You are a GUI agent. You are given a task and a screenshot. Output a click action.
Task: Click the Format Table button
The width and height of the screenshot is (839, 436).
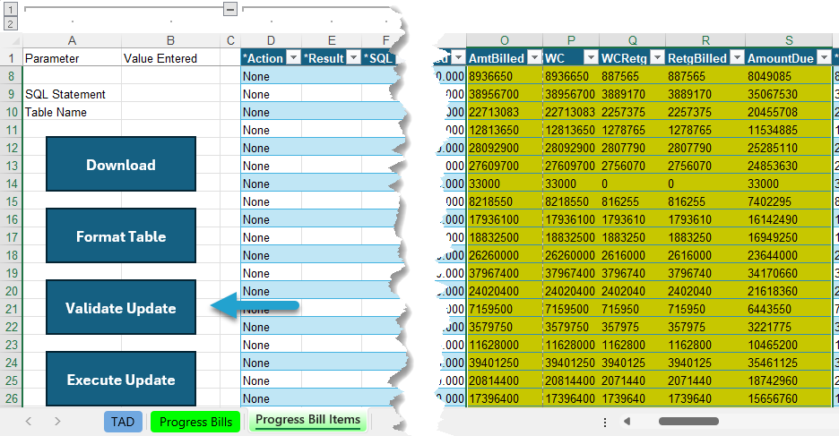121,235
